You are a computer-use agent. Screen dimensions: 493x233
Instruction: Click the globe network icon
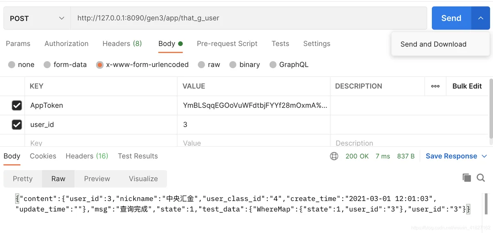[x=334, y=156]
